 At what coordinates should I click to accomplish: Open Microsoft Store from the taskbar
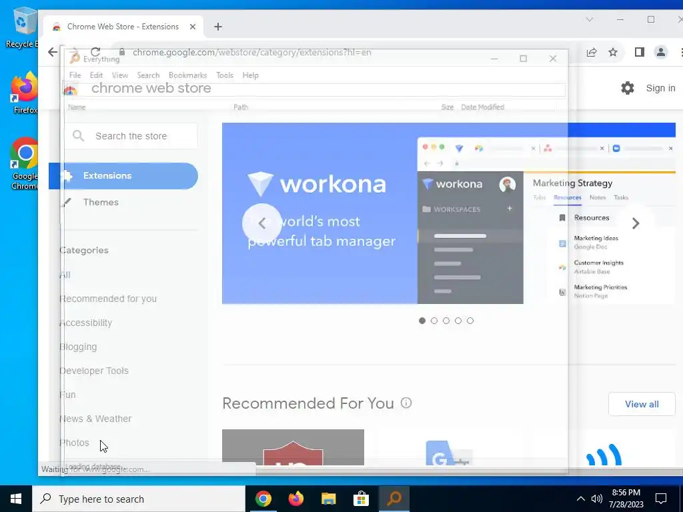coord(361,499)
